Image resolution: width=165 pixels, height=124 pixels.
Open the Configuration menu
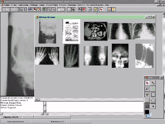pos(23,5)
